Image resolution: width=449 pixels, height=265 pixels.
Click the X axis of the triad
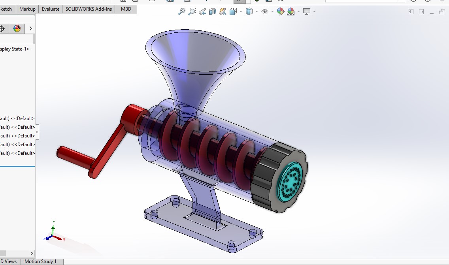[59, 238]
